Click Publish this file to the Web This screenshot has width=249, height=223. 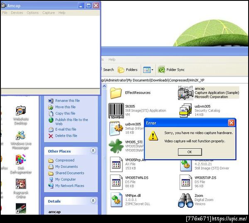71,122
